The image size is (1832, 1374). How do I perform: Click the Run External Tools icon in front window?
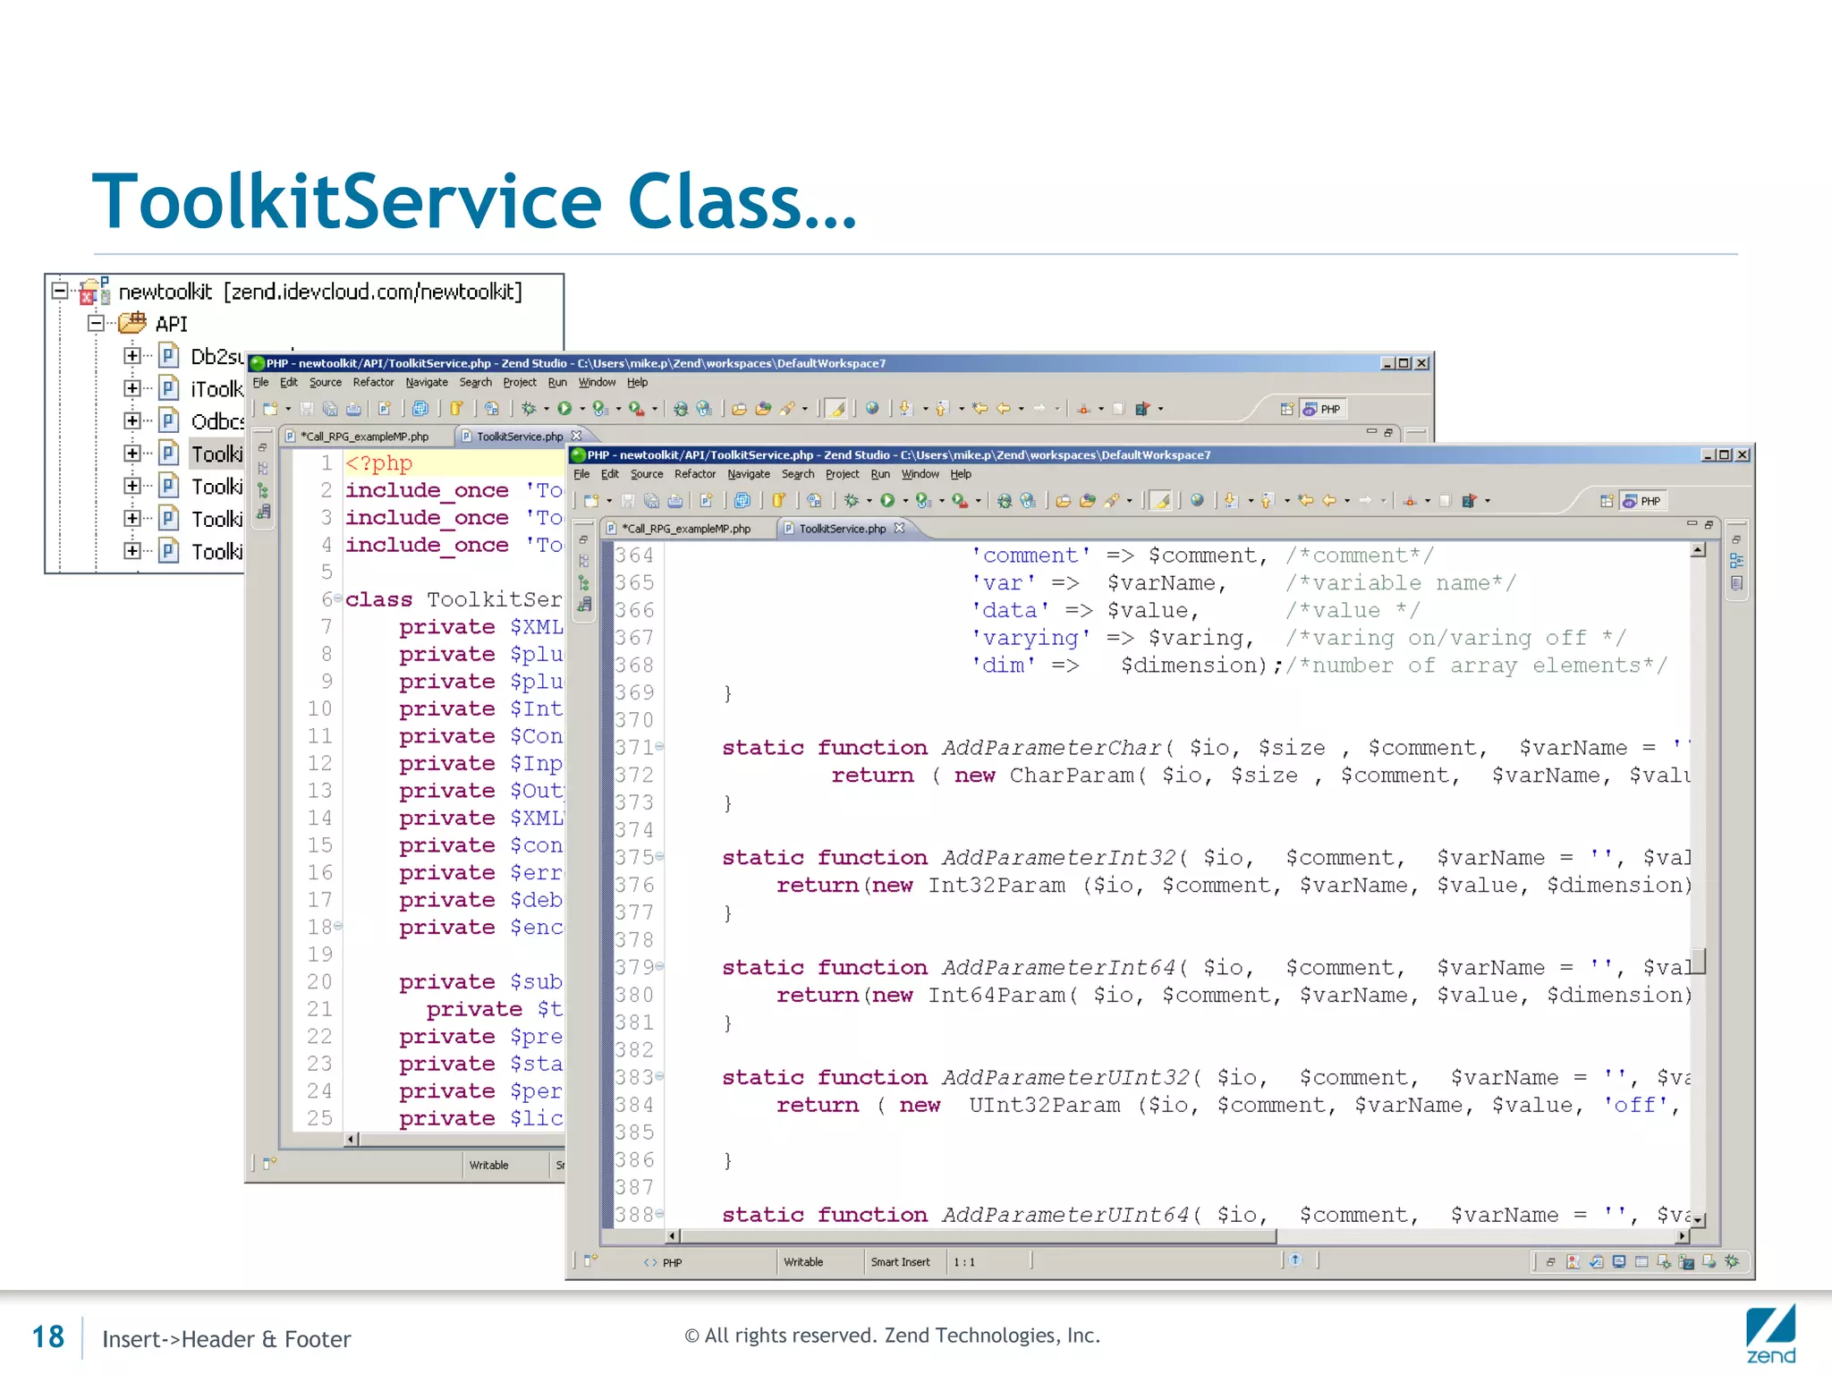[x=959, y=501]
